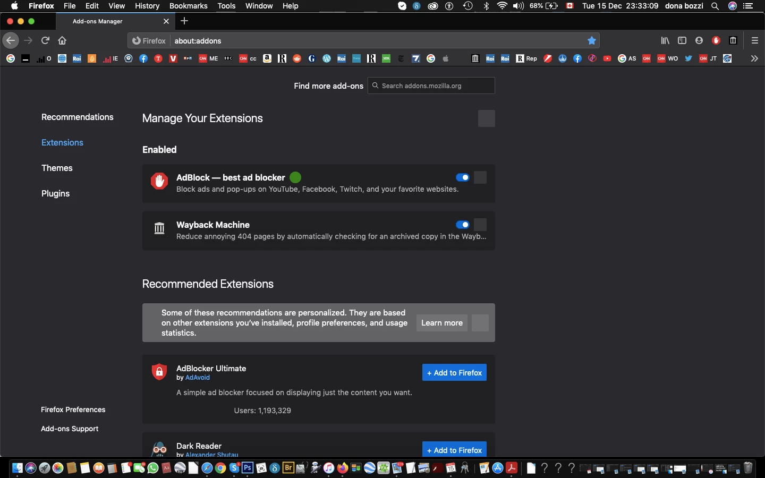The image size is (765, 478).
Task: Click the Wayback Machine toolbar icon
Action: (733, 40)
